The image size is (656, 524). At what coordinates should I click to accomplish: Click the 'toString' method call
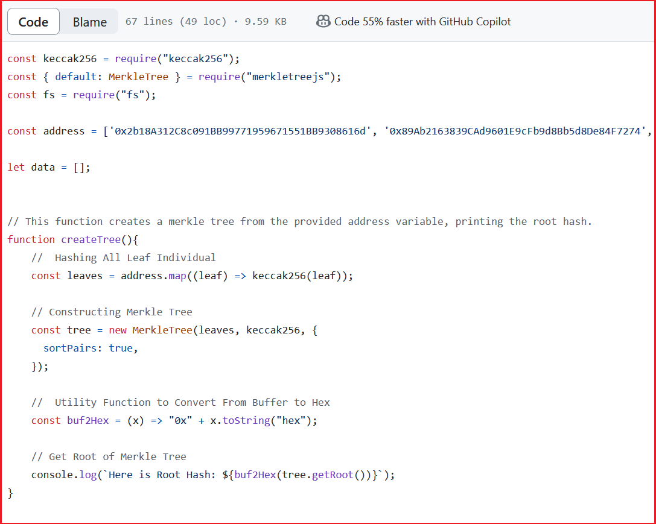point(246,421)
